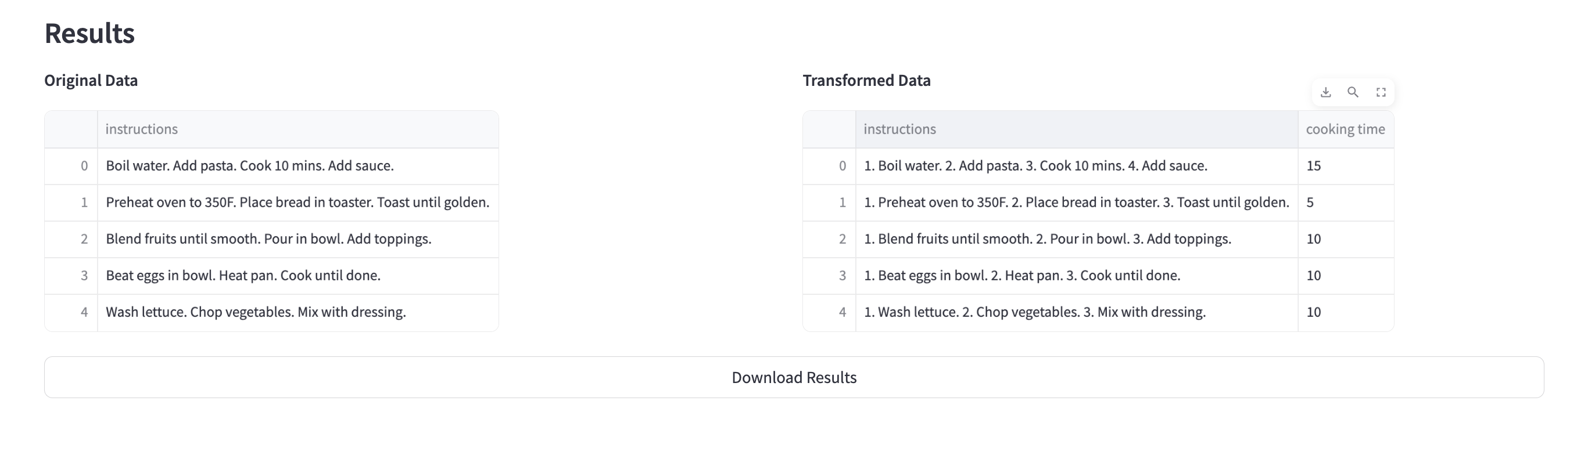Image resolution: width=1570 pixels, height=455 pixels.
Task: Open search in the Transformed Data table
Action: (x=1353, y=93)
